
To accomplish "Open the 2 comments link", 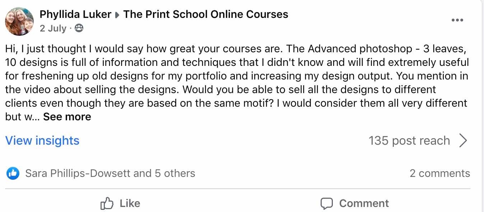I will 439,174.
